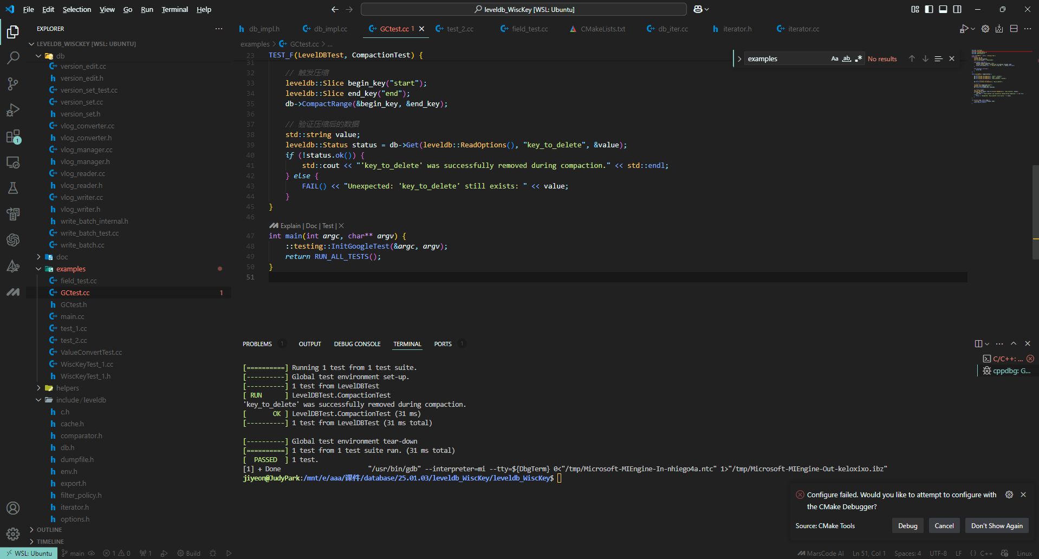The width and height of the screenshot is (1039, 559).
Task: Click Don't Show Again button
Action: coord(997,526)
